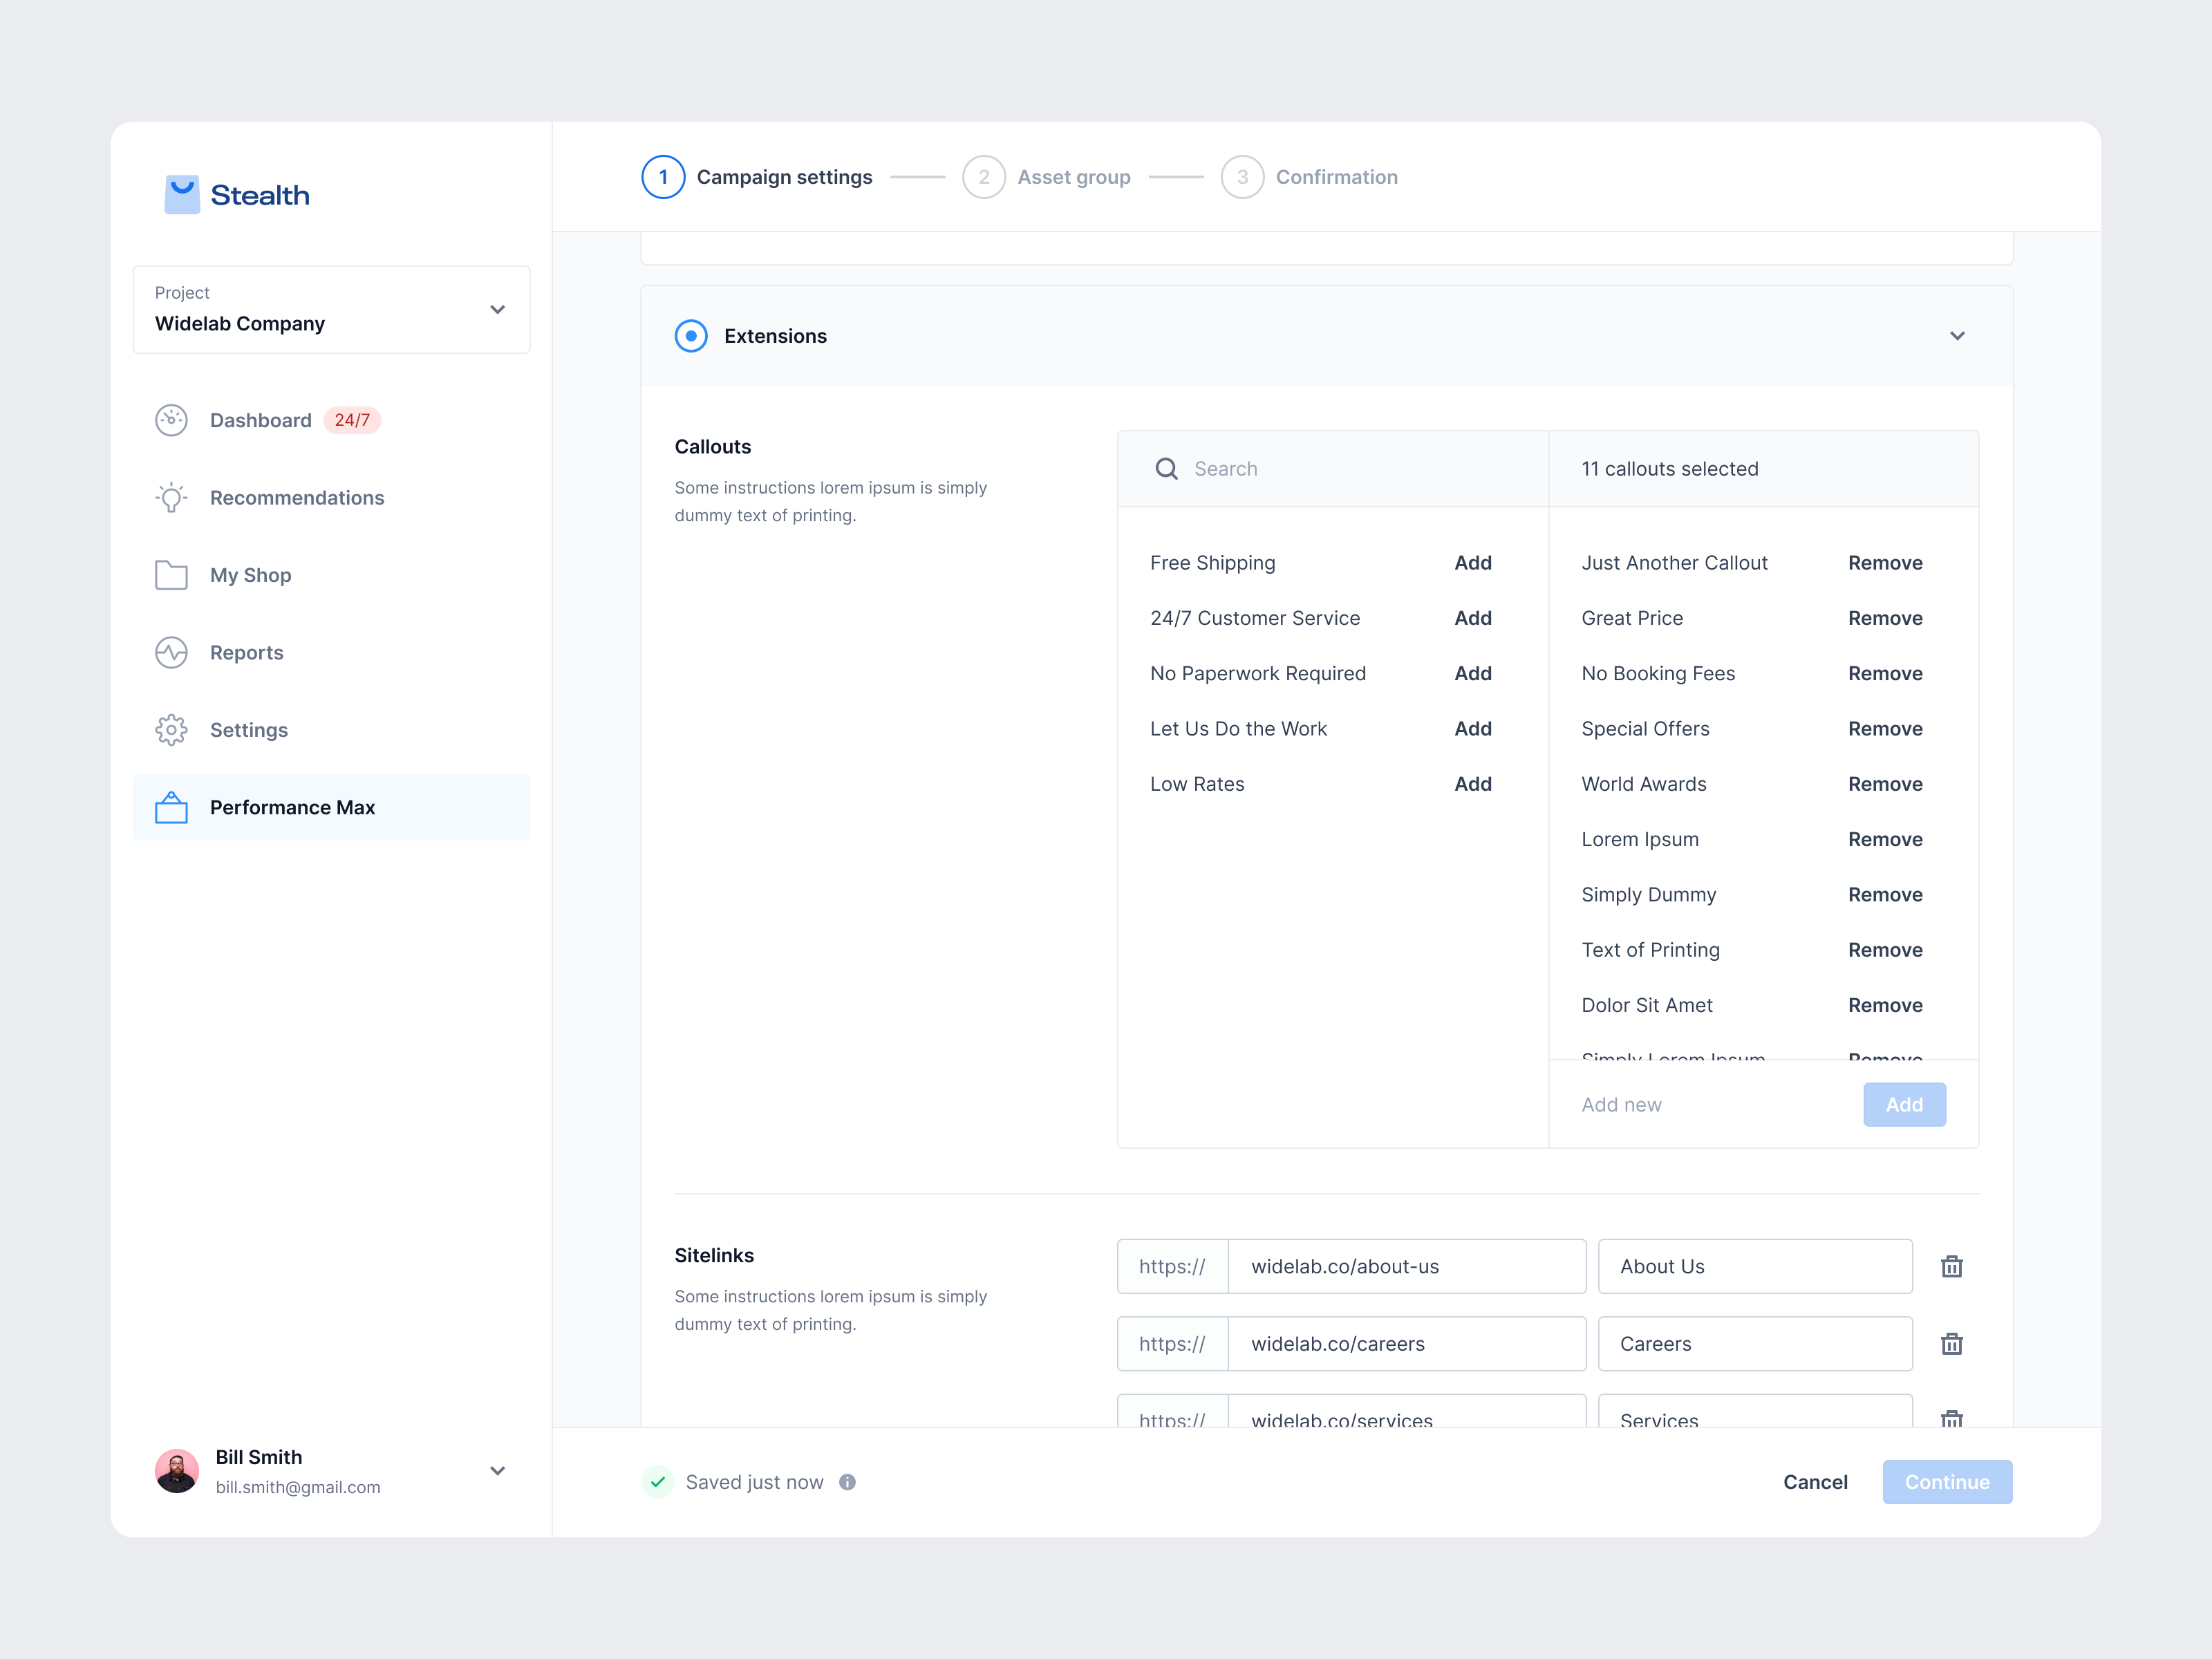This screenshot has width=2212, height=1659.
Task: Edit the widelab.co/careers URL field
Action: (1406, 1343)
